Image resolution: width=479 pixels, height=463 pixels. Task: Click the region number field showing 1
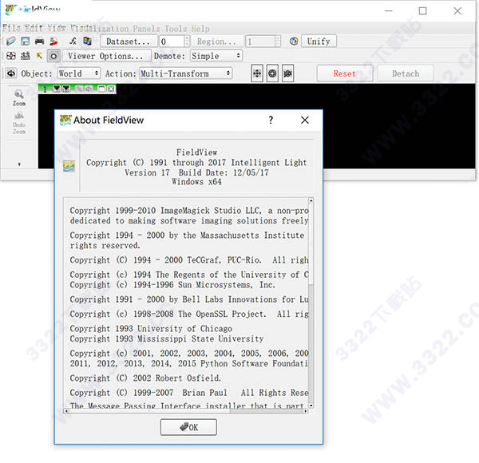click(260, 41)
